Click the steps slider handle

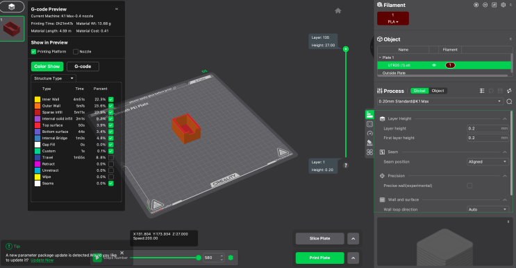199,258
